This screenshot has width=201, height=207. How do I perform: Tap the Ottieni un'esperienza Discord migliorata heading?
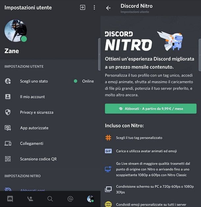[150, 63]
